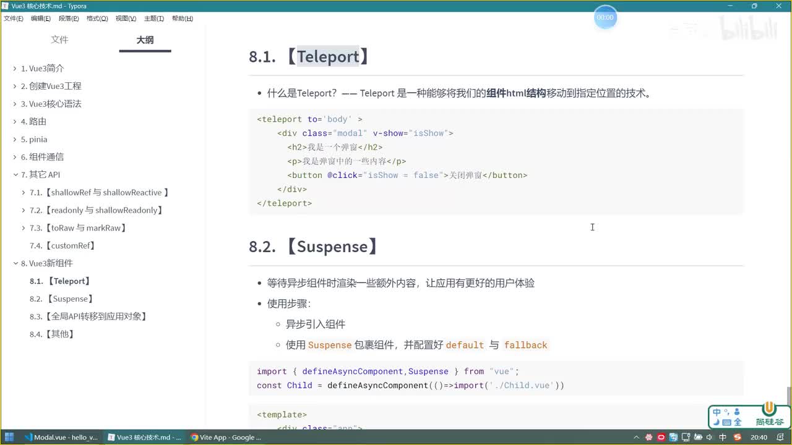Click the document vertical scrollbar thumb
The image size is (792, 445).
tap(789, 396)
